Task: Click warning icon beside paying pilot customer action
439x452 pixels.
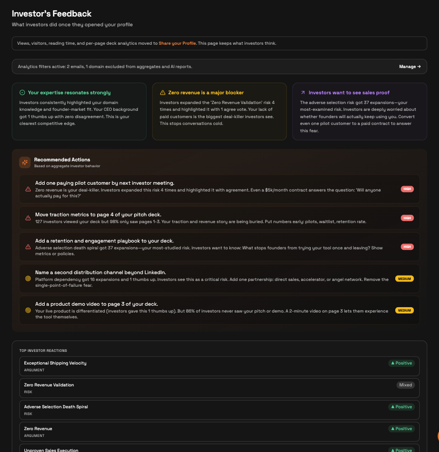Action: coord(28,189)
